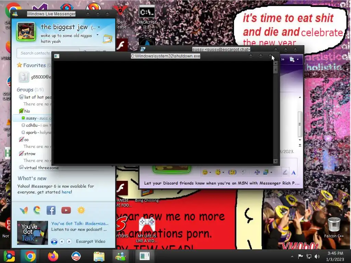This screenshot has width=351, height=263.
Task: Open the YouTube icon in Messenger
Action: 66,210
